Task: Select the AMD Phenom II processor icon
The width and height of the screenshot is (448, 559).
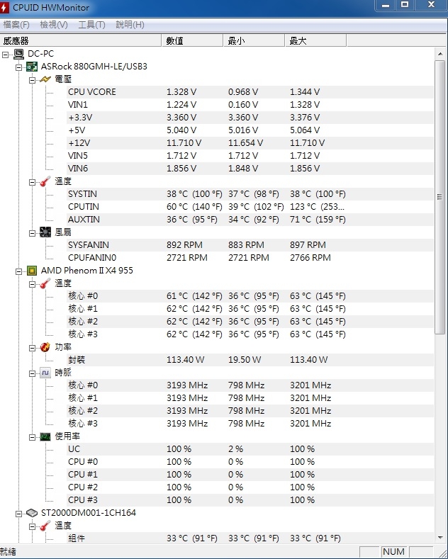Action: coord(32,271)
